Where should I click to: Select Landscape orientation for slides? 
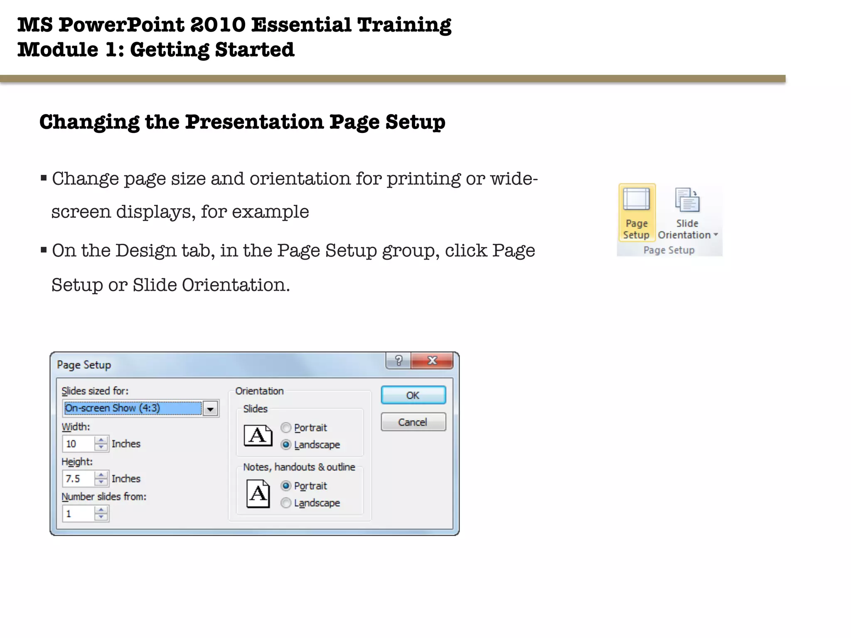tap(286, 444)
